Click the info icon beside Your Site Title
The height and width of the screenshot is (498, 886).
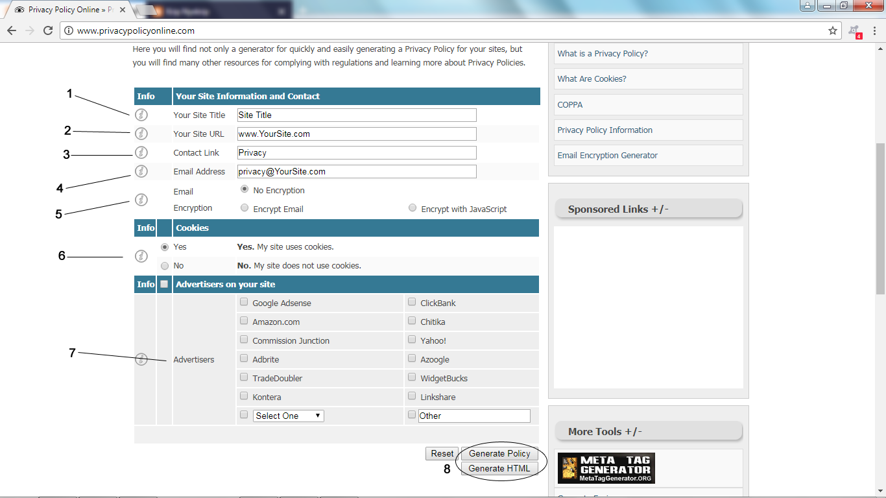[x=141, y=115]
